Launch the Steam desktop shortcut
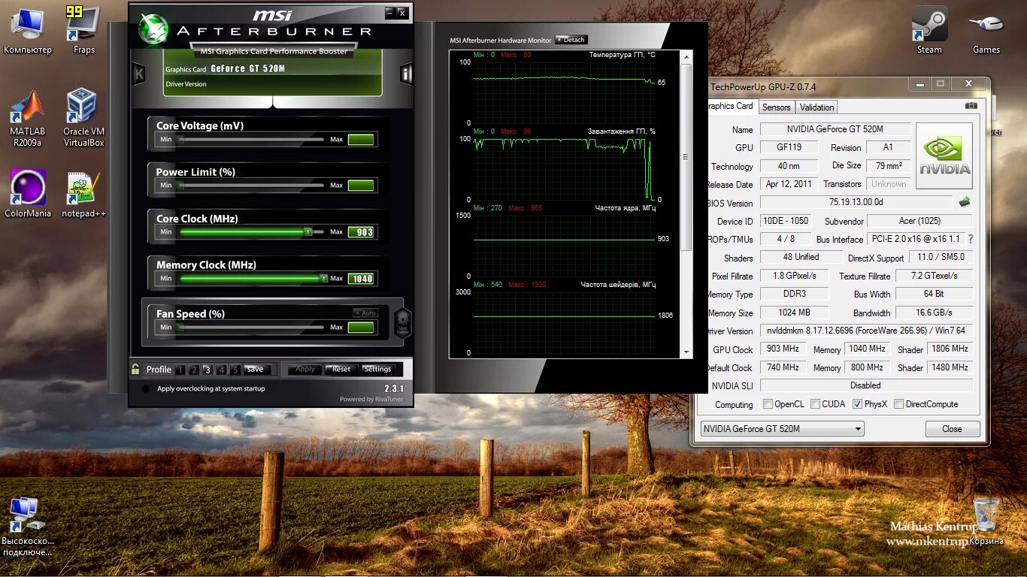The height and width of the screenshot is (577, 1027). pyautogui.click(x=929, y=30)
